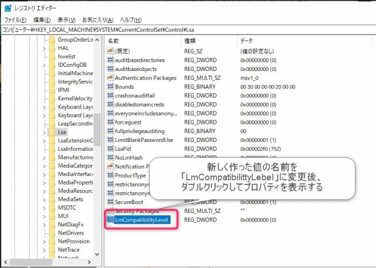Open the LsaInformation tree key
This screenshot has height=268, width=376.
75,149
